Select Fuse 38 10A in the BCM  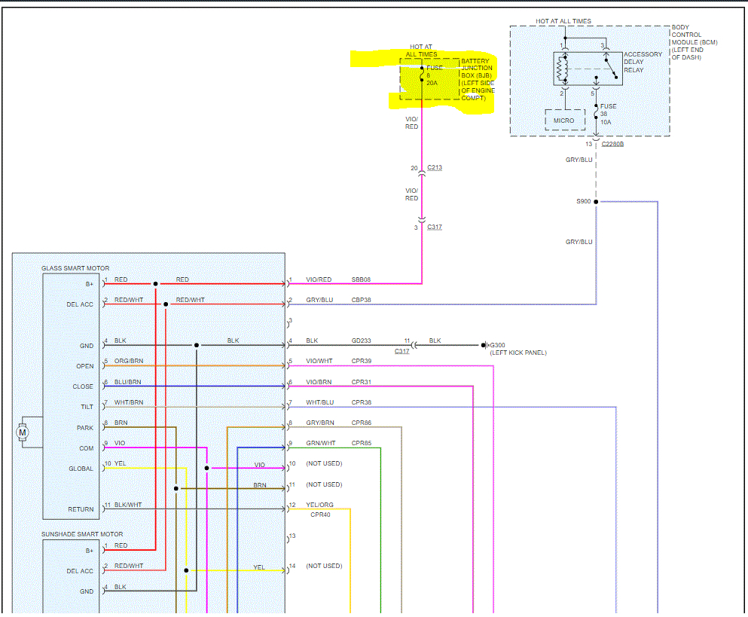click(596, 111)
